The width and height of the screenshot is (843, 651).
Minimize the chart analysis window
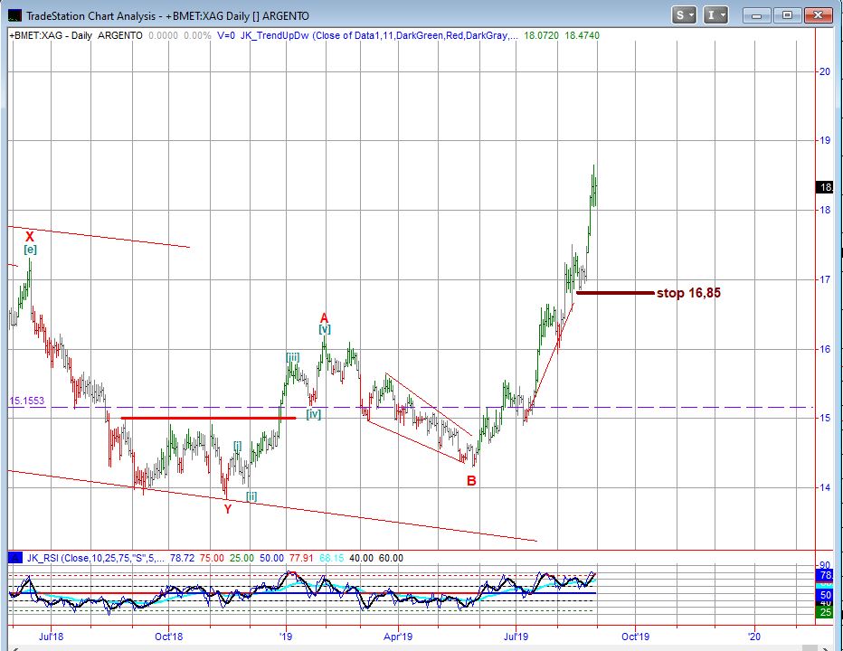759,14
